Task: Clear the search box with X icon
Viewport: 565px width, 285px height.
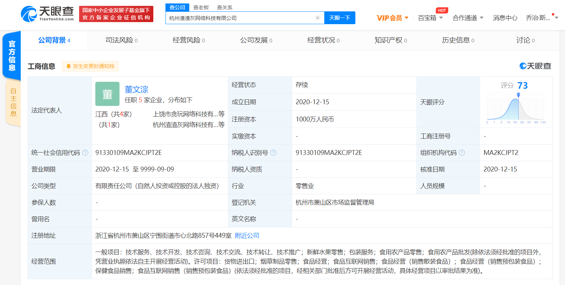Action: coord(318,18)
